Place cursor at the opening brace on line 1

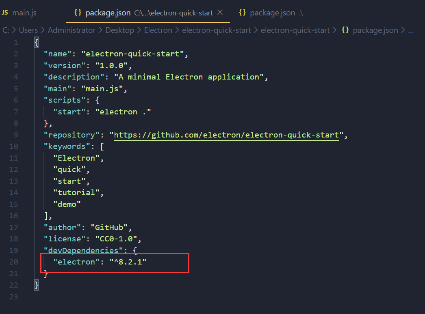point(37,43)
